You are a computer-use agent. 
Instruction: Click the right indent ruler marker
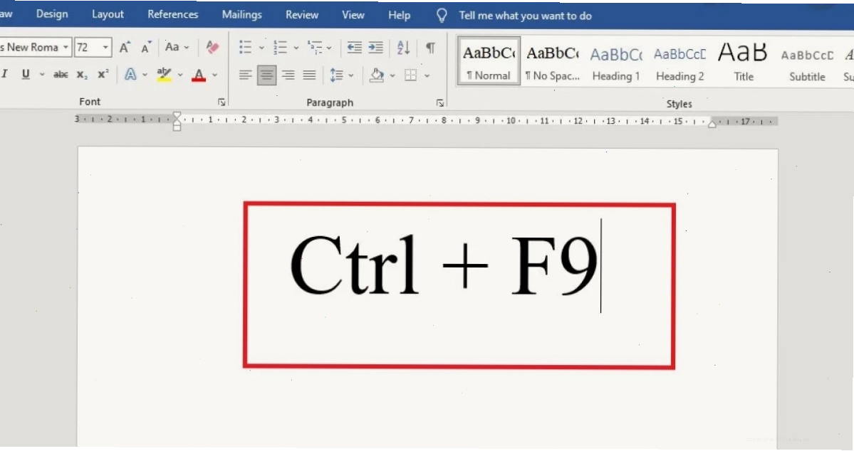712,124
